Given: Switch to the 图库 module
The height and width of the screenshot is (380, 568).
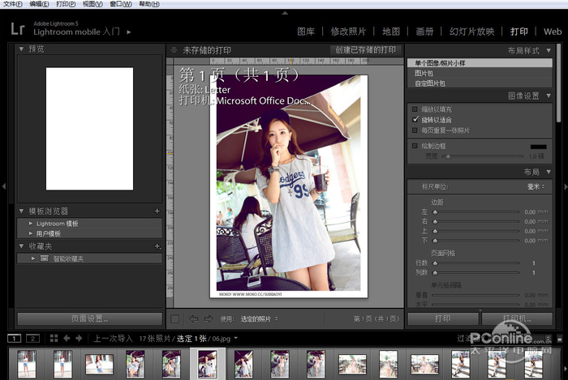Looking at the screenshot, I should (x=306, y=32).
